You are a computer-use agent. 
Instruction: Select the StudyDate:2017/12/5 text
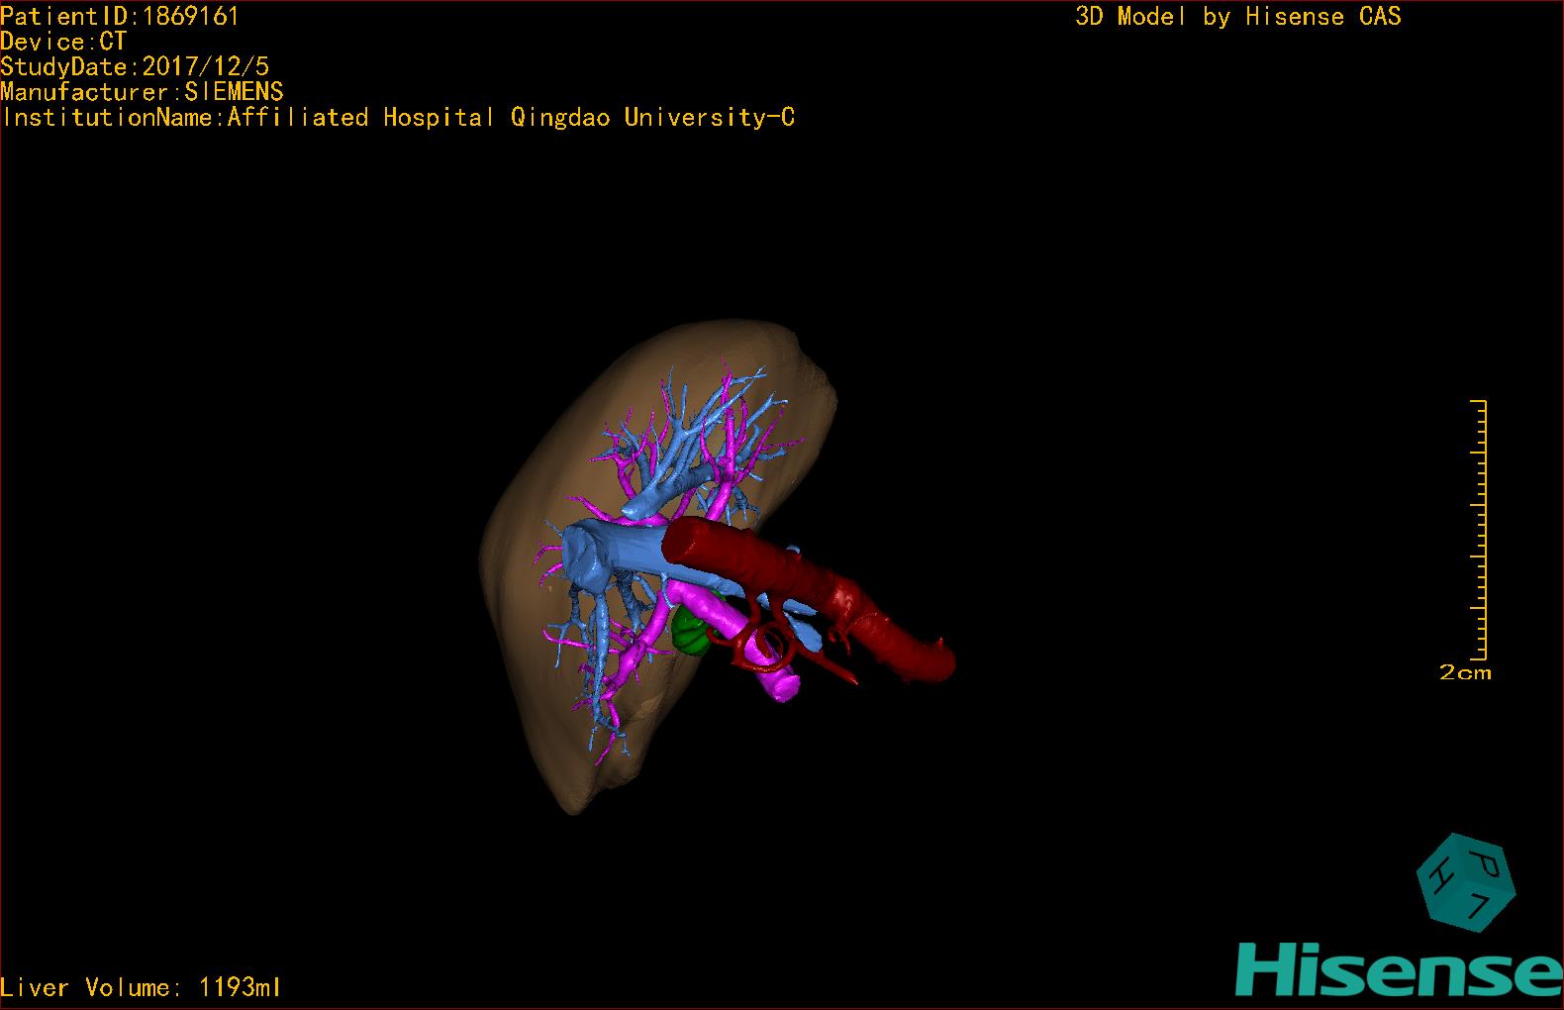135,67
